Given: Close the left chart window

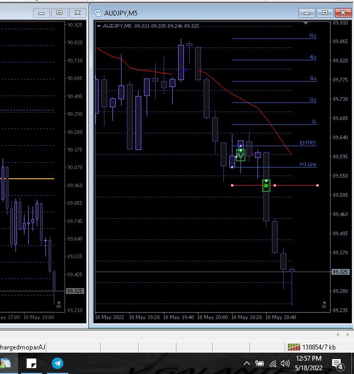Looking at the screenshot, I should tap(77, 13).
